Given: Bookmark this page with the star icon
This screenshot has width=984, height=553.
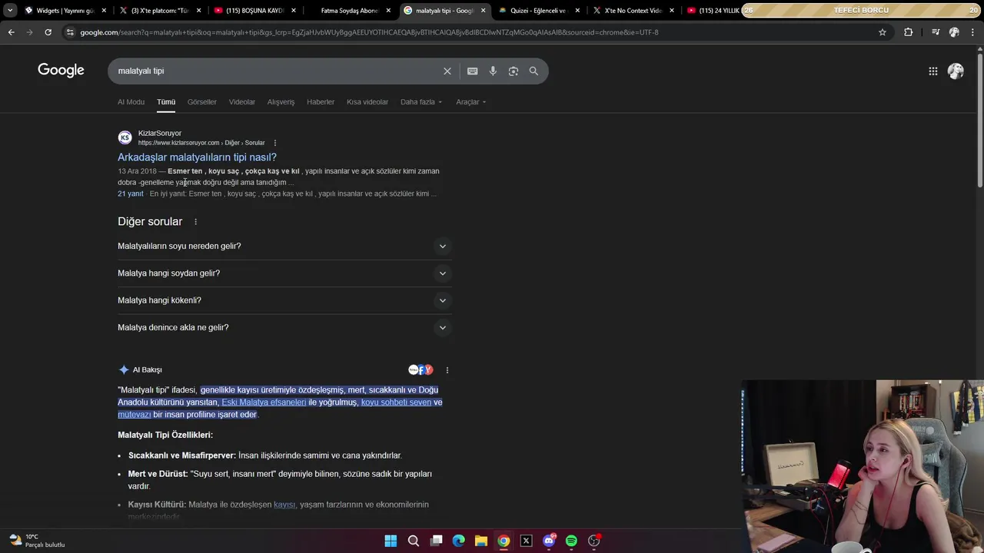Looking at the screenshot, I should (x=883, y=32).
